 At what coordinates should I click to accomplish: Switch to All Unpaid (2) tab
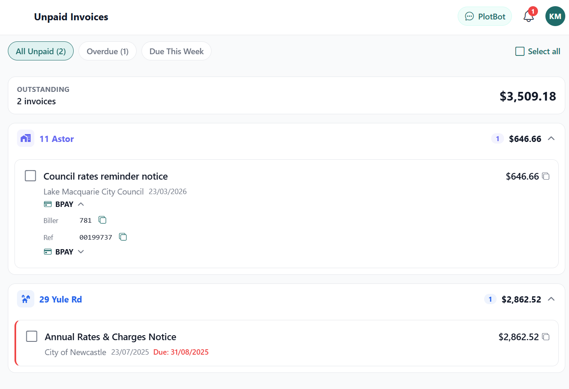pos(41,51)
